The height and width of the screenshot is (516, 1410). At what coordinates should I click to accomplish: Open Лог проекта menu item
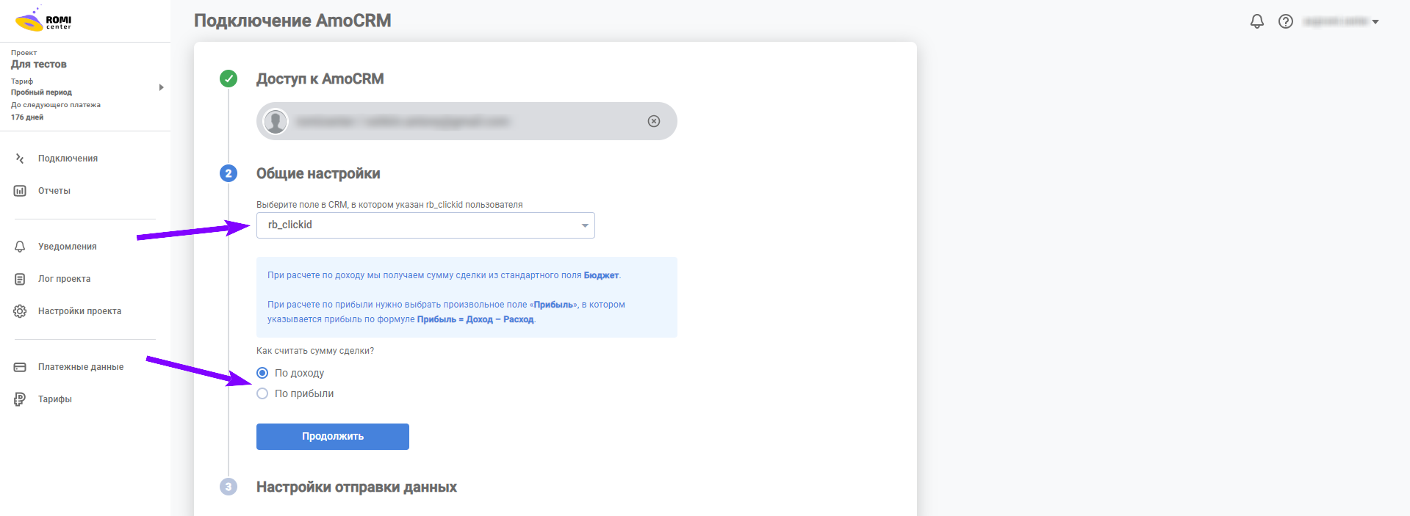[65, 279]
